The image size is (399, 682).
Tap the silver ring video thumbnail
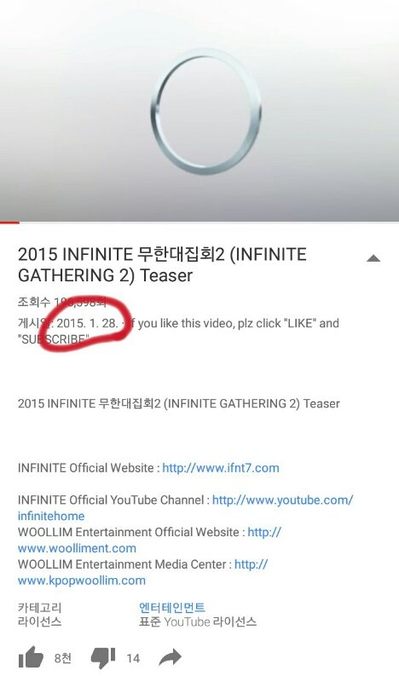click(x=205, y=111)
